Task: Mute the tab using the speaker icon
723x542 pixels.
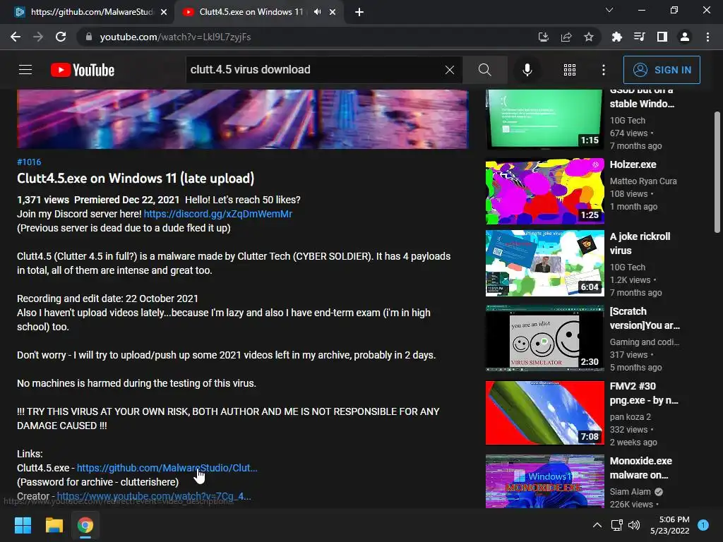Action: click(317, 12)
